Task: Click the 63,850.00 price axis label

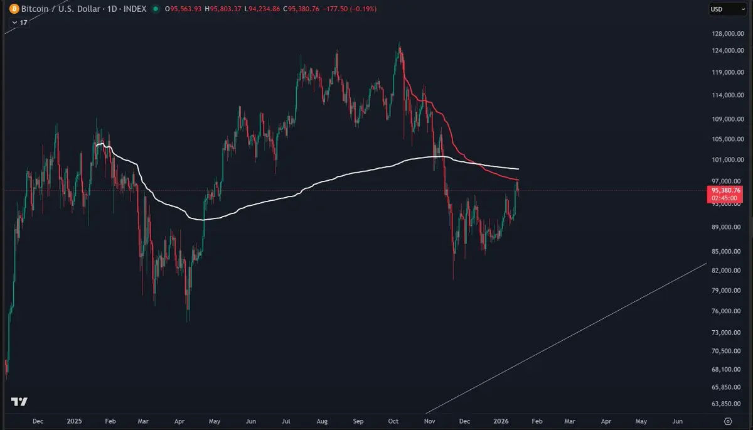Action: (x=727, y=404)
